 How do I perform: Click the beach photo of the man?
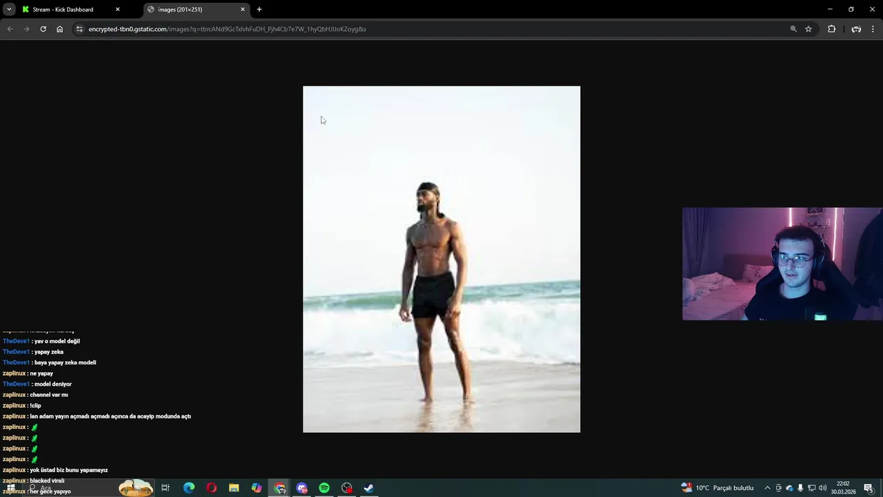pos(441,260)
